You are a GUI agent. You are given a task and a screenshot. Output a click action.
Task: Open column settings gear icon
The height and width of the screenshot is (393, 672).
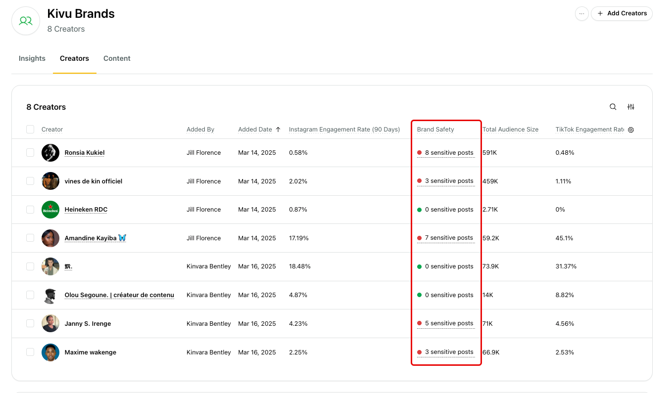click(x=631, y=130)
